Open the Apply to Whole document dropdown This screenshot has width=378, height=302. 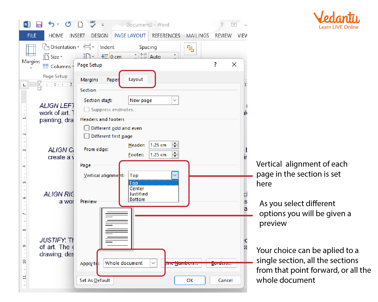153,263
